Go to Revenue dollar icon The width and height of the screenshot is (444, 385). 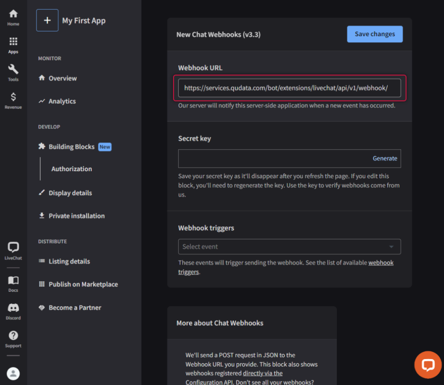(x=13, y=98)
